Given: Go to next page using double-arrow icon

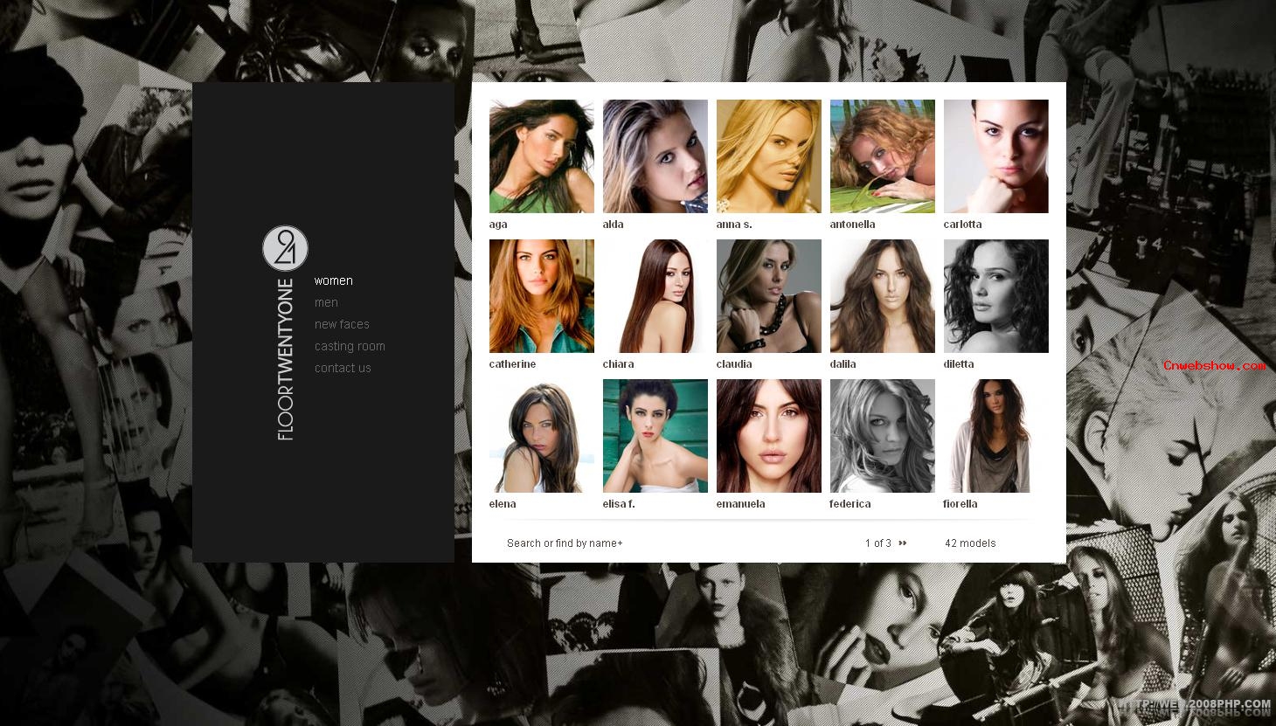Looking at the screenshot, I should (x=903, y=543).
